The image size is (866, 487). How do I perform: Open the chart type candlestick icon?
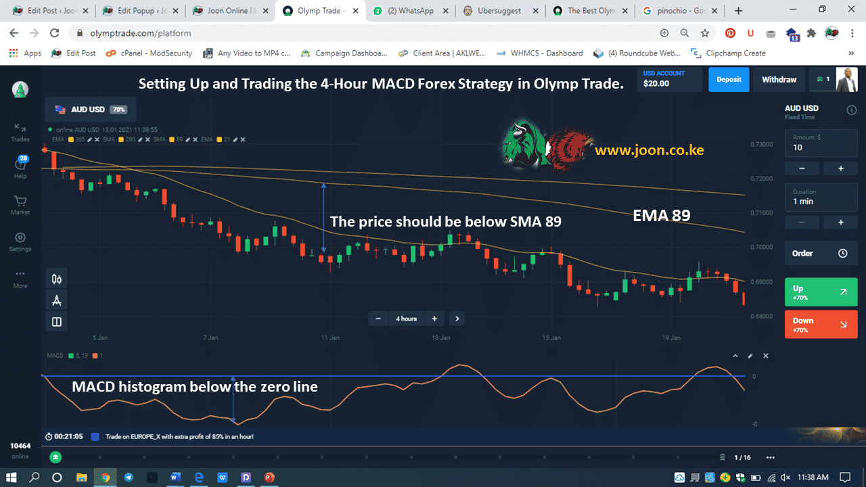click(57, 279)
